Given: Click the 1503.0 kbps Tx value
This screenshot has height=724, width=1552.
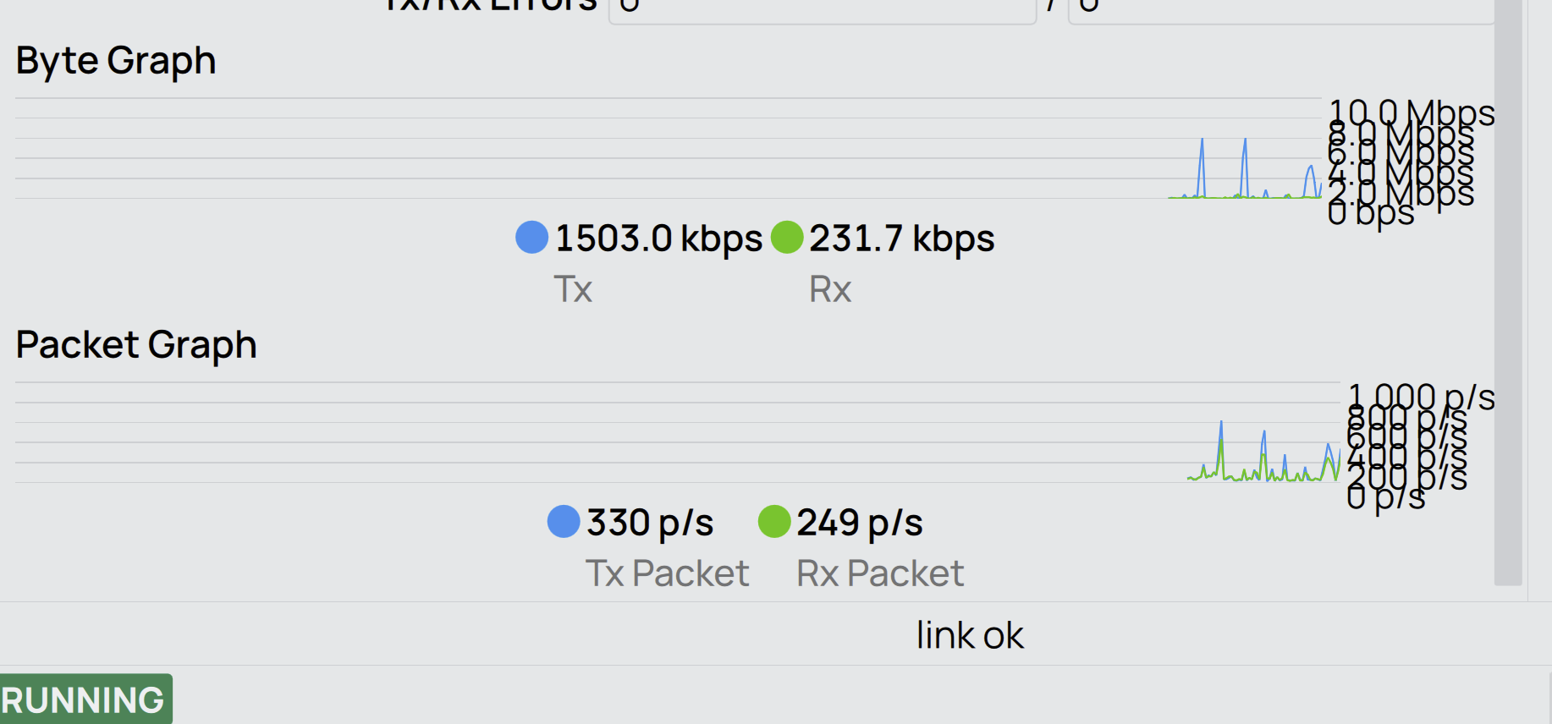Looking at the screenshot, I should 658,239.
